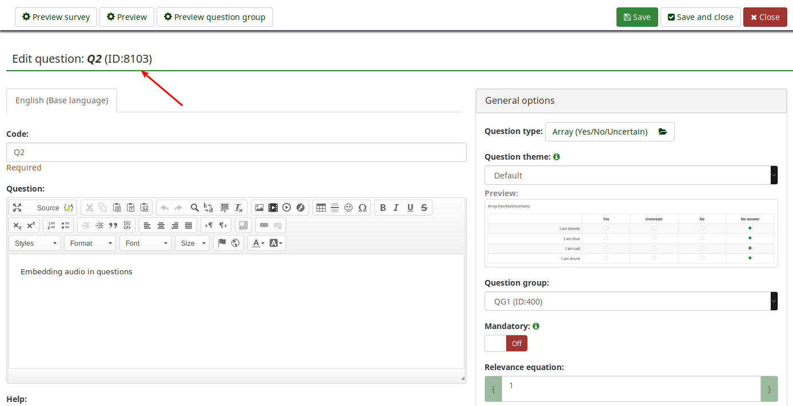Toggle the Mandatory switch
The width and height of the screenshot is (793, 406).
(506, 343)
